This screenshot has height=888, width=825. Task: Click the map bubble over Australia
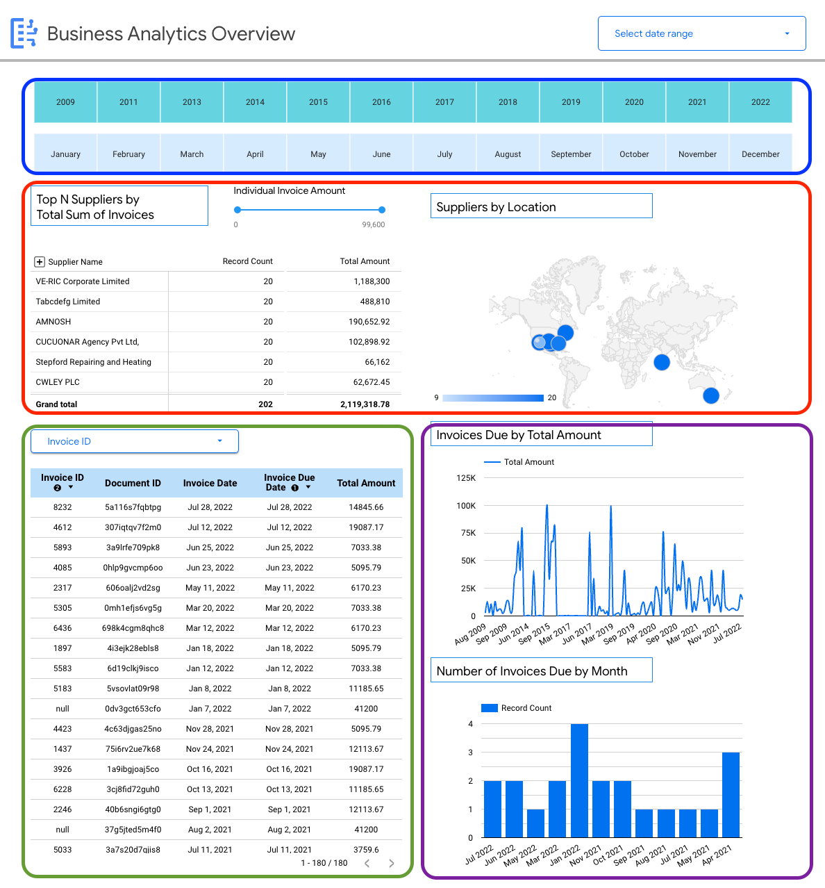[710, 395]
